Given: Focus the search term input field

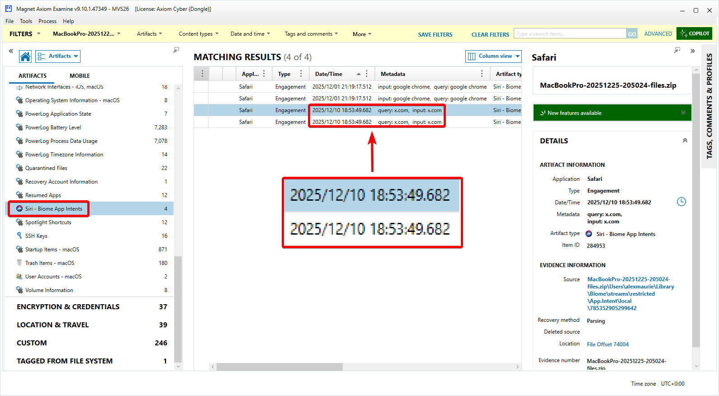Looking at the screenshot, I should pos(570,34).
